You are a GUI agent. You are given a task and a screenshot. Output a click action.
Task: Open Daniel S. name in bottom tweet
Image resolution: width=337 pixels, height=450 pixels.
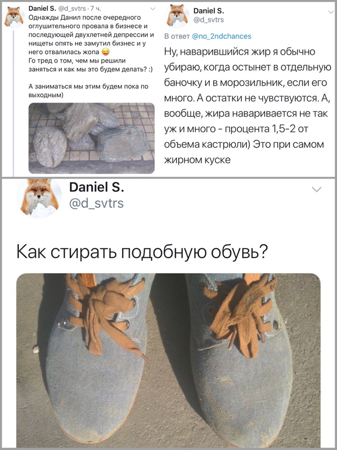pos(96,187)
